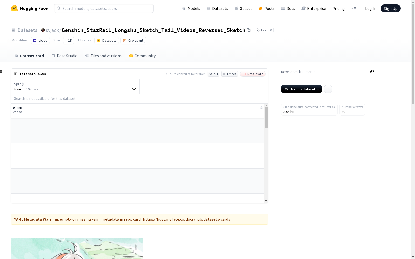Select the Datasets library tag

click(107, 40)
